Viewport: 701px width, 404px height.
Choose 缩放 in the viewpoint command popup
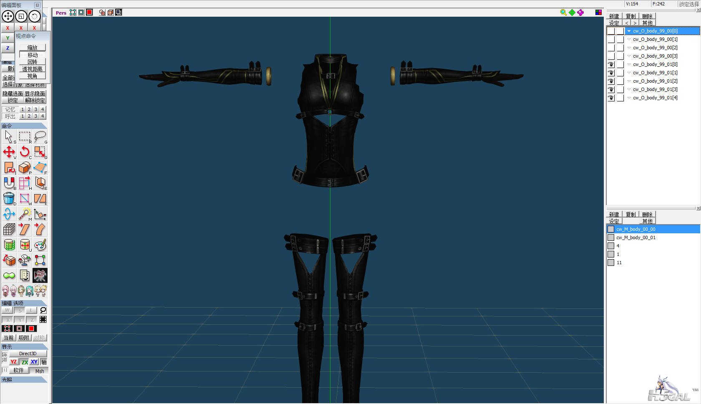(x=33, y=48)
